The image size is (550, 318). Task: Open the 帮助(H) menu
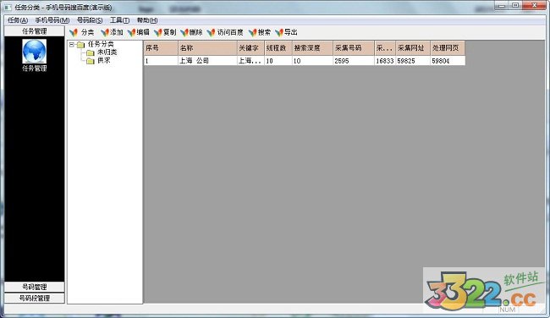coord(147,20)
